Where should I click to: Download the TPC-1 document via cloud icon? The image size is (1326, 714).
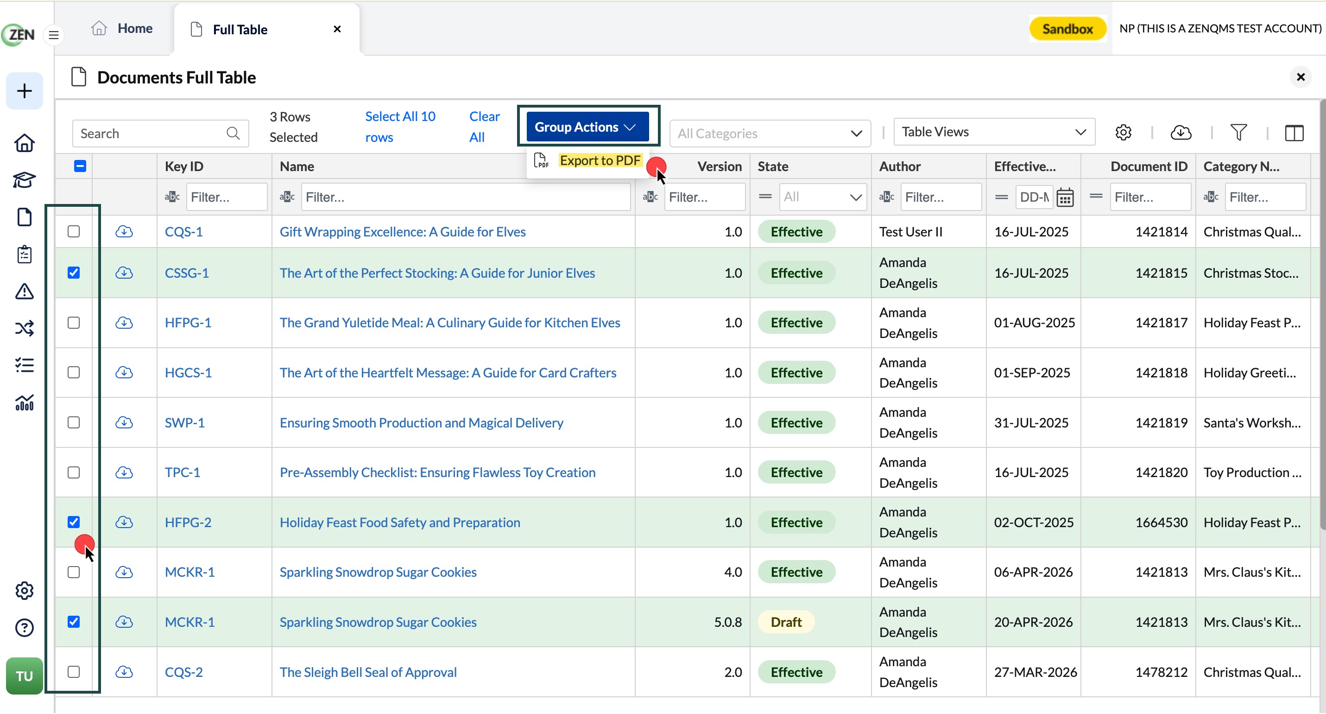coord(124,473)
